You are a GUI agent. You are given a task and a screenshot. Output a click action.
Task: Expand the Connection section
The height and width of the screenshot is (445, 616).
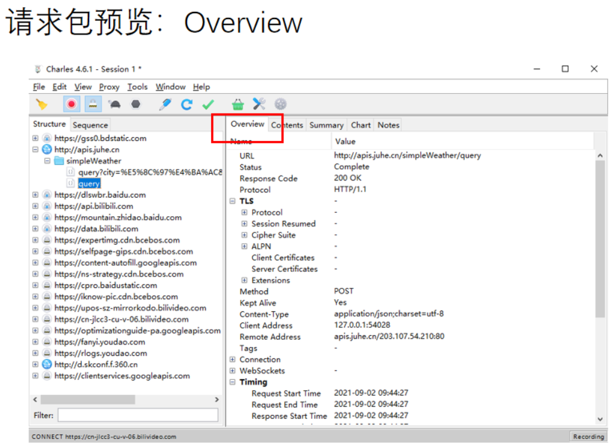tap(232, 360)
